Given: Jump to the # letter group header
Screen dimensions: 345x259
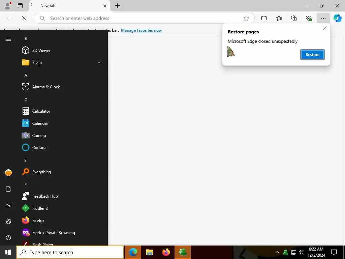Looking at the screenshot, I should (x=26, y=38).
